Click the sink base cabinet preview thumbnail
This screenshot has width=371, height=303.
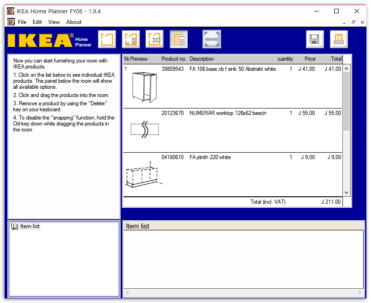tap(141, 87)
